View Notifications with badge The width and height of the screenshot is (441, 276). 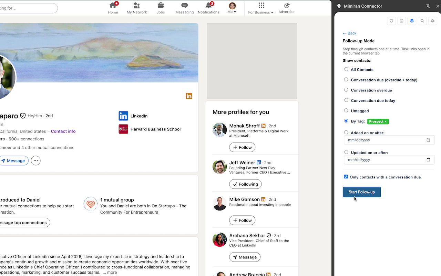pyautogui.click(x=208, y=8)
